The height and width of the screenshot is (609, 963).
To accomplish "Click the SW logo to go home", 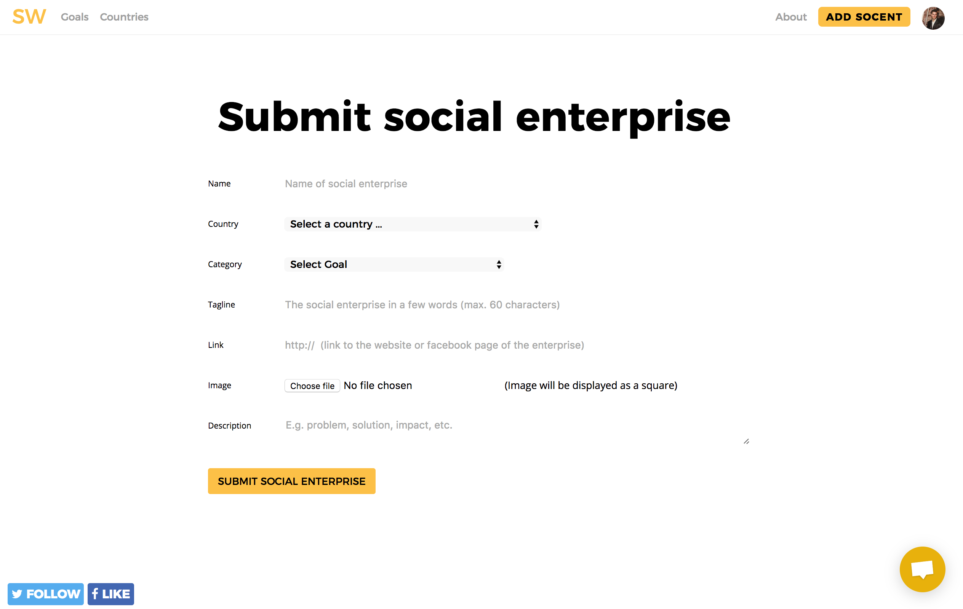I will tap(29, 16).
